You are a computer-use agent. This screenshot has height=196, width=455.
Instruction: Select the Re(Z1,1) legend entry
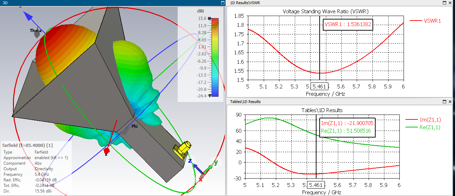tap(423, 127)
